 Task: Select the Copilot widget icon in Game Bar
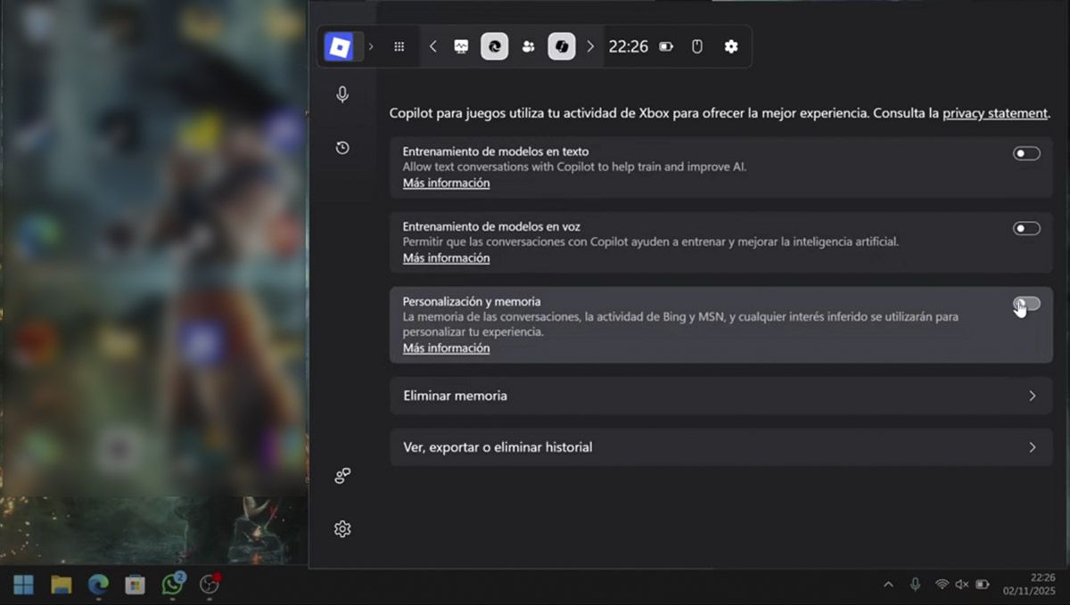pyautogui.click(x=561, y=46)
